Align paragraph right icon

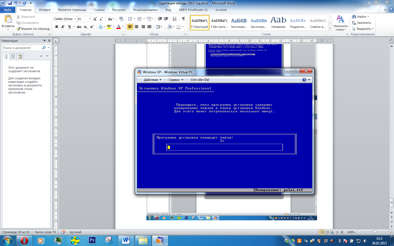coord(143,27)
